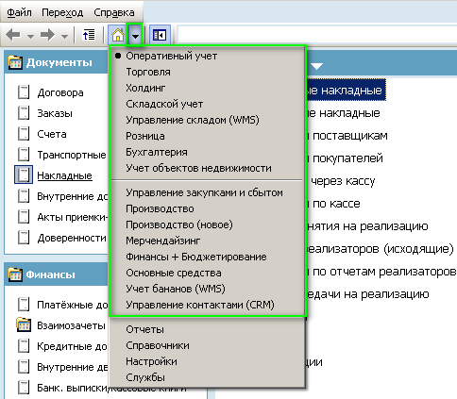Screen dimensions: 457x399
Task: Click document icon beside Кредитные до
Action: click(24, 346)
